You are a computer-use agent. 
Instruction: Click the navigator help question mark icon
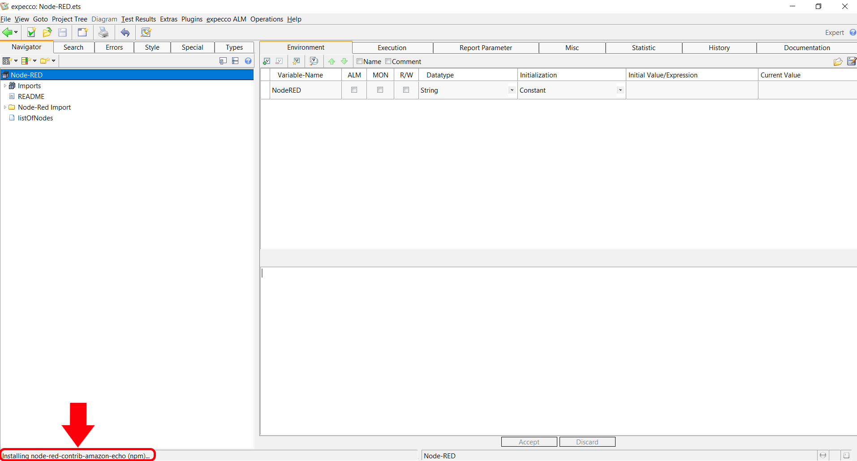coord(248,61)
